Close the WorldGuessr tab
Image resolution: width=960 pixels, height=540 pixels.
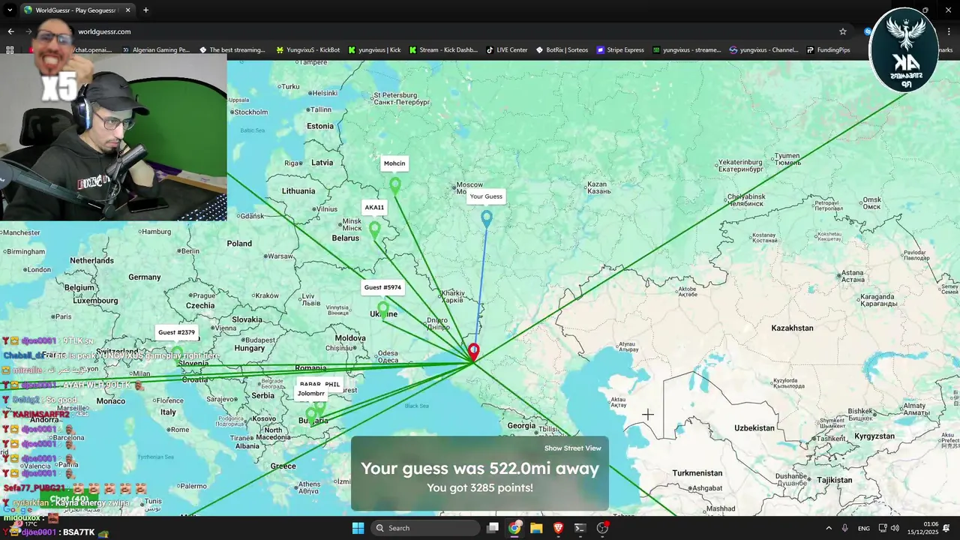coord(128,10)
